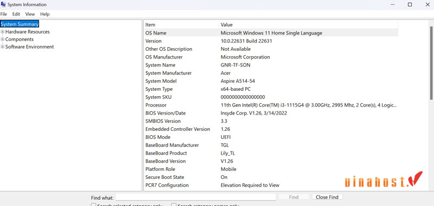This screenshot has width=434, height=206.
Task: Click the System Information title bar icon
Action: pyautogui.click(x=3, y=4)
